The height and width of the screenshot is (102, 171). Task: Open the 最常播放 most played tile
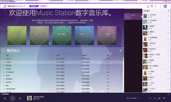pos(62,36)
